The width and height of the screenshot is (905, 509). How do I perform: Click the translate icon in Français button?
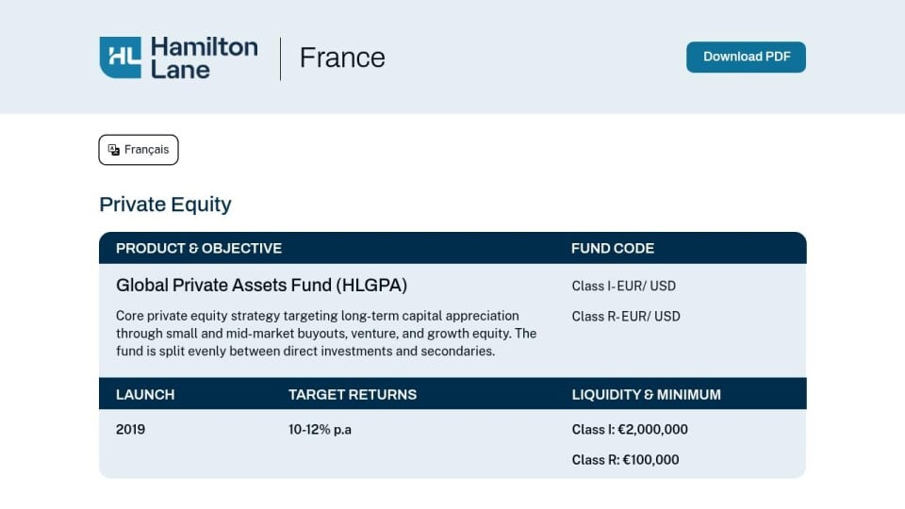point(114,150)
